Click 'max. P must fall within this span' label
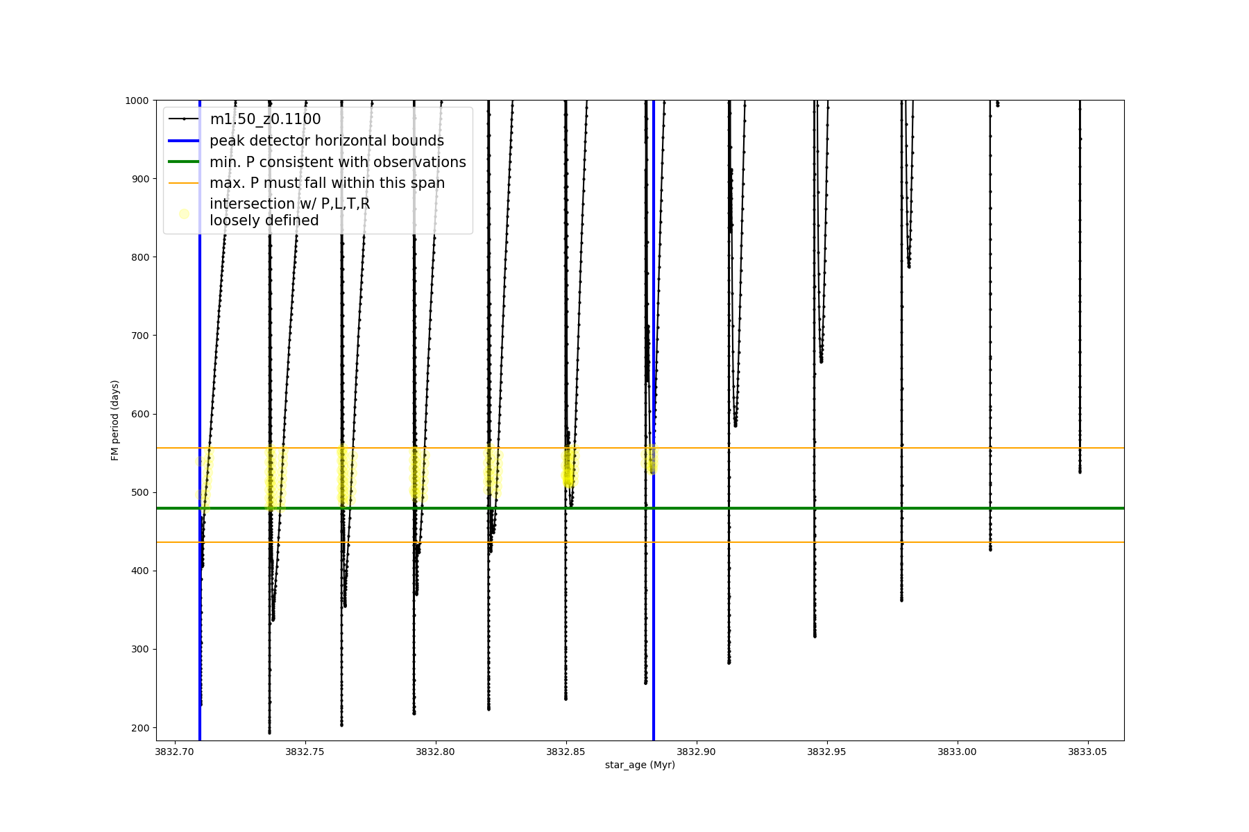The width and height of the screenshot is (1249, 832). pos(327,183)
